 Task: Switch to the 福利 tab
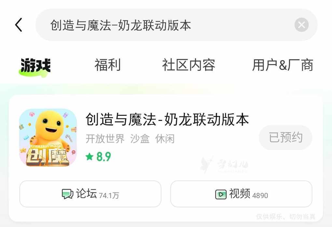pyautogui.click(x=107, y=65)
